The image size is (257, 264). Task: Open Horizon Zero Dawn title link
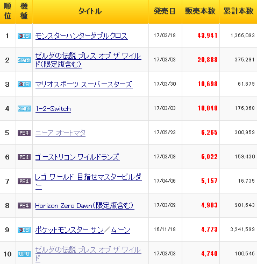pos(84,206)
